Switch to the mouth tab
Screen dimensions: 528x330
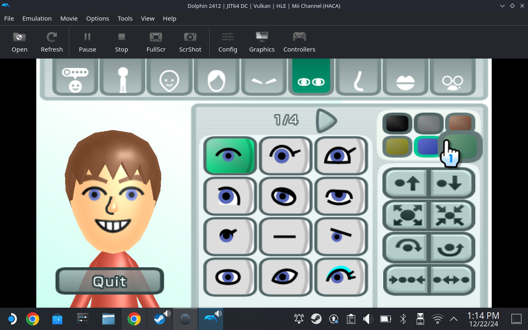[405, 77]
